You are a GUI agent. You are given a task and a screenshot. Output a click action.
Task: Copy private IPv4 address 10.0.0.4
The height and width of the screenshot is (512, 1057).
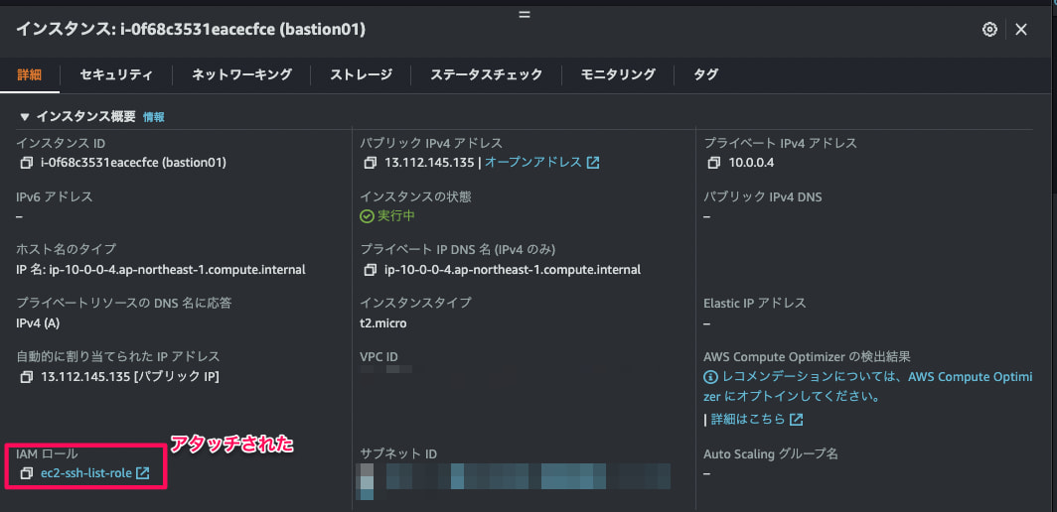[714, 163]
